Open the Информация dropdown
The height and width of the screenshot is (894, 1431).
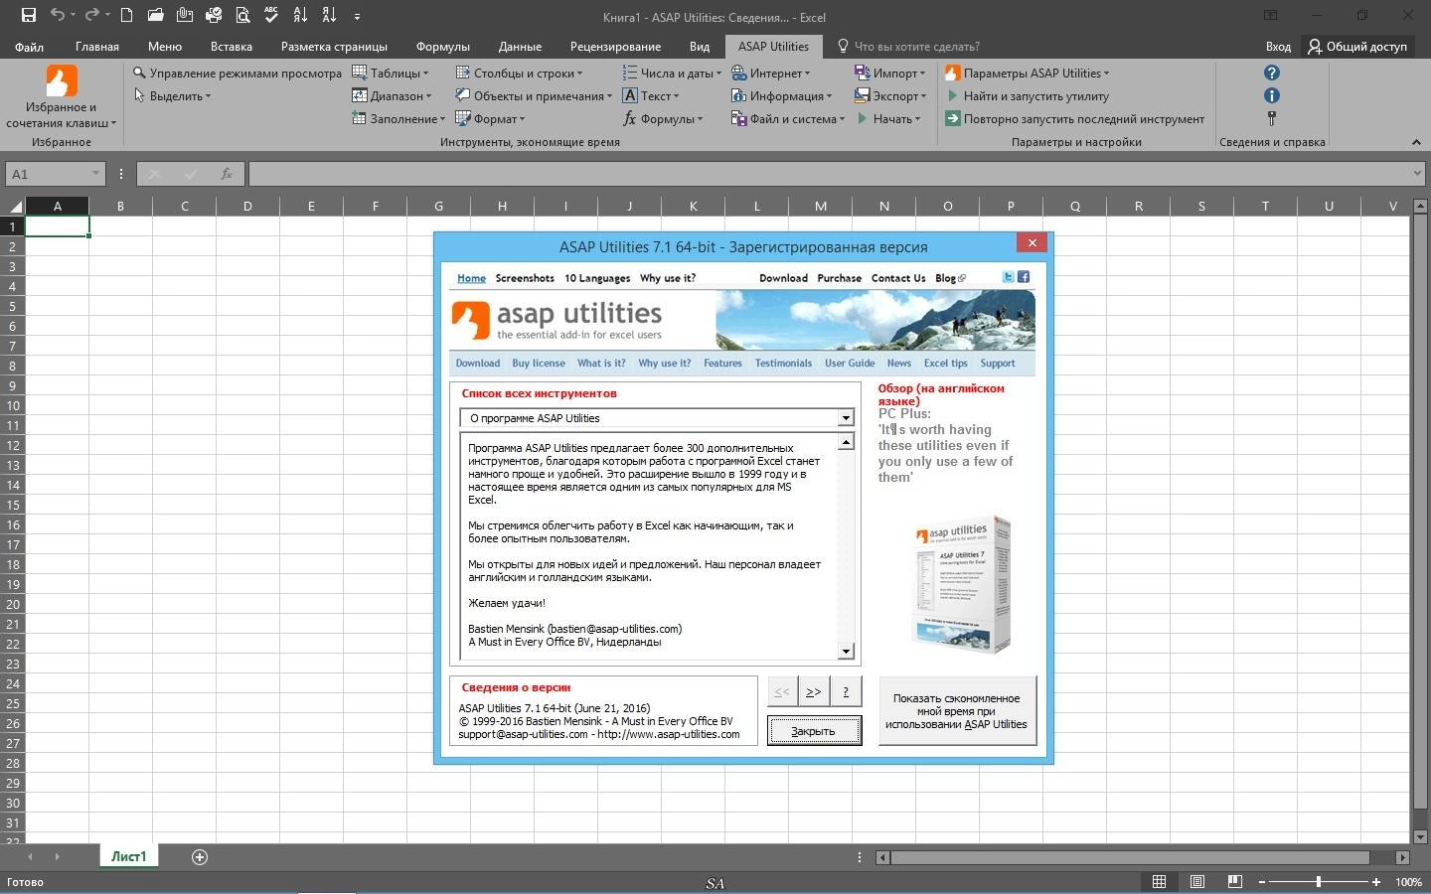(x=782, y=95)
